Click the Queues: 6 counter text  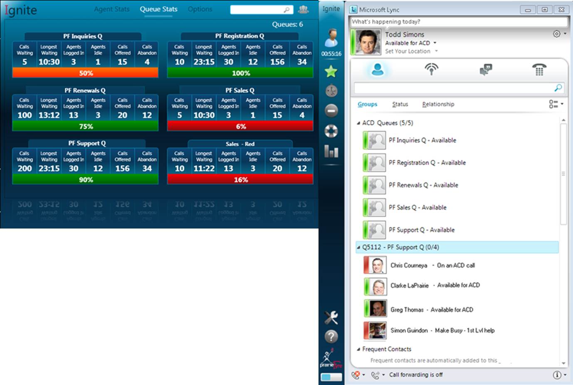[287, 25]
